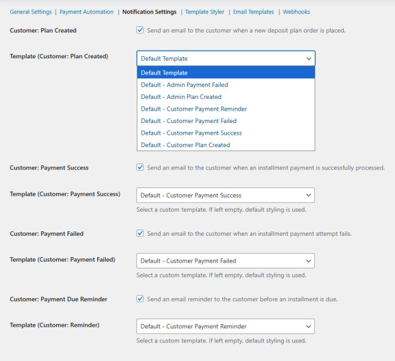
Task: Toggle Customer: Payment Failed email checkbox
Action: point(140,234)
